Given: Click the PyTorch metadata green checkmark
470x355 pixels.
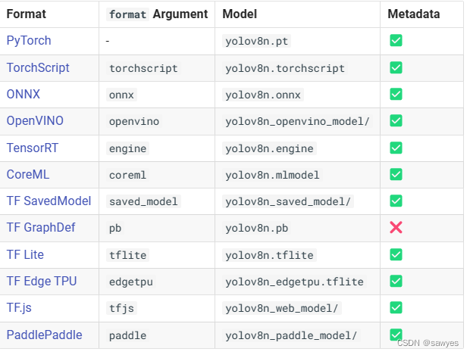Looking at the screenshot, I should click(396, 40).
